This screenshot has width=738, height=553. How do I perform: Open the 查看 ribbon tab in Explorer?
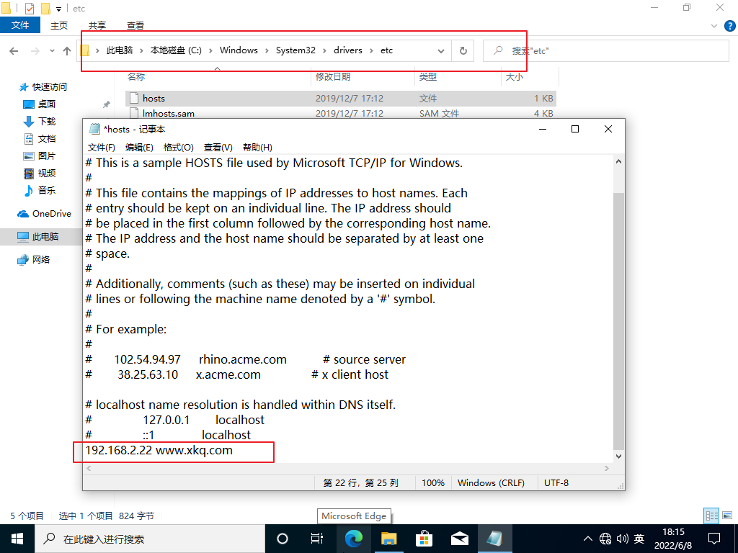(135, 26)
